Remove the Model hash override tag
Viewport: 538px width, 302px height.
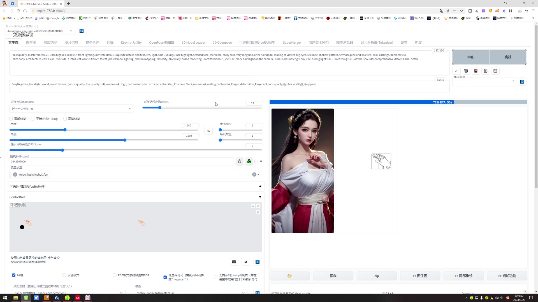(x=15, y=174)
